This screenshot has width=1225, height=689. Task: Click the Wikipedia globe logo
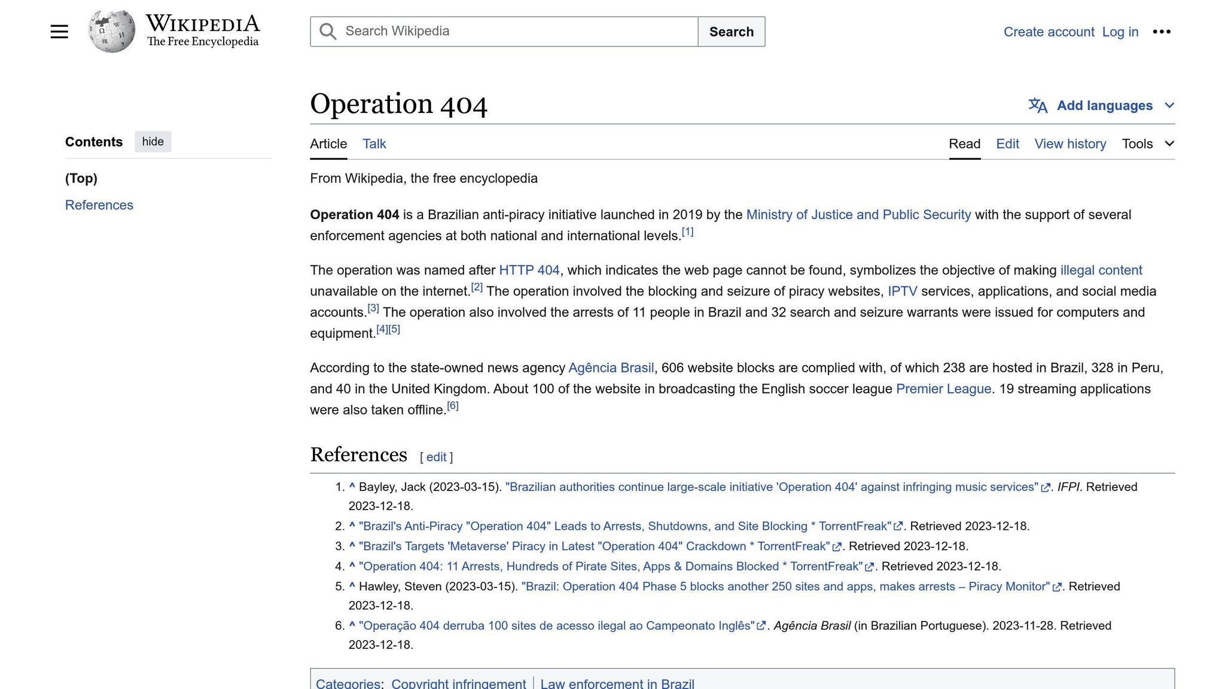[x=111, y=31]
